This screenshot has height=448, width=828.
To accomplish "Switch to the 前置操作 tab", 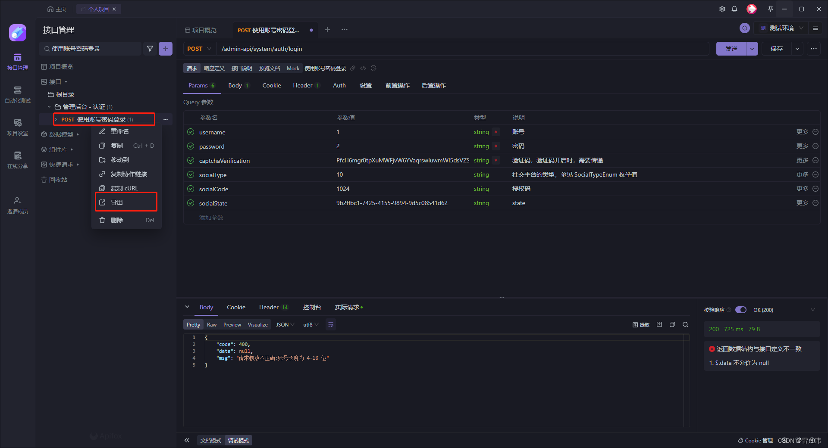I will click(x=398, y=85).
